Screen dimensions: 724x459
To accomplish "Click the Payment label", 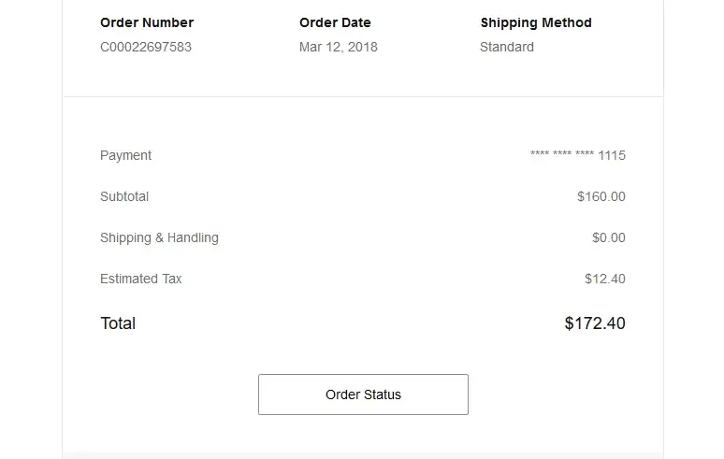I will [x=125, y=155].
